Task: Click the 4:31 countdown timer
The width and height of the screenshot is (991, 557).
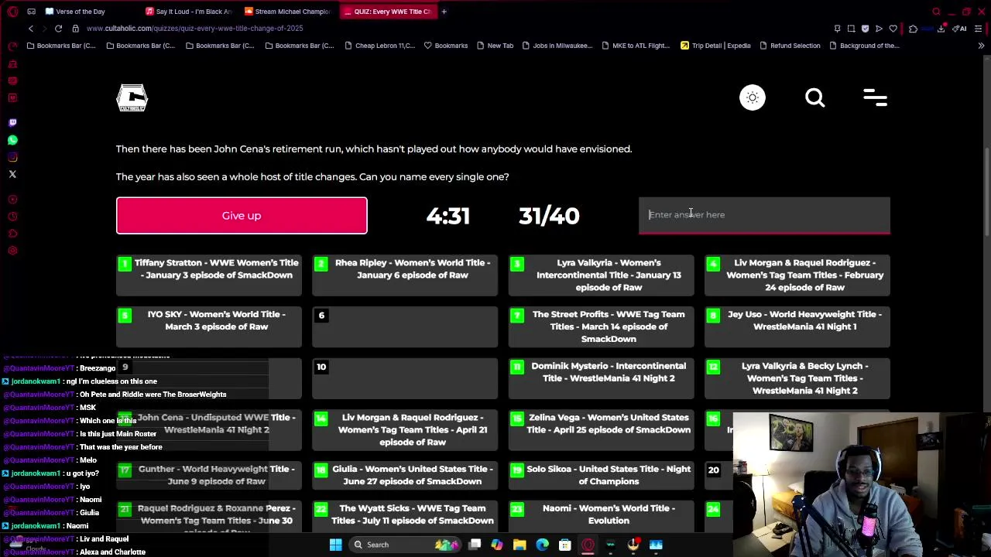Action: [x=447, y=216]
